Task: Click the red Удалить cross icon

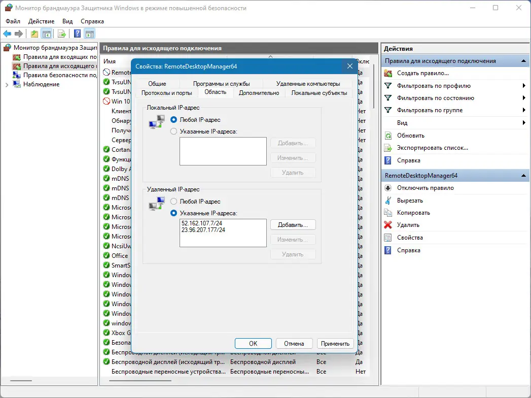Action: [x=388, y=225]
